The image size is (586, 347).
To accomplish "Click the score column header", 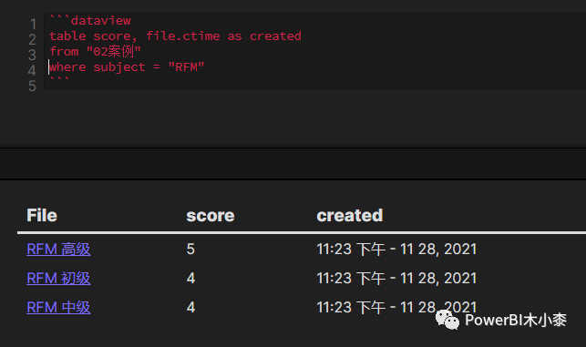I will (211, 216).
